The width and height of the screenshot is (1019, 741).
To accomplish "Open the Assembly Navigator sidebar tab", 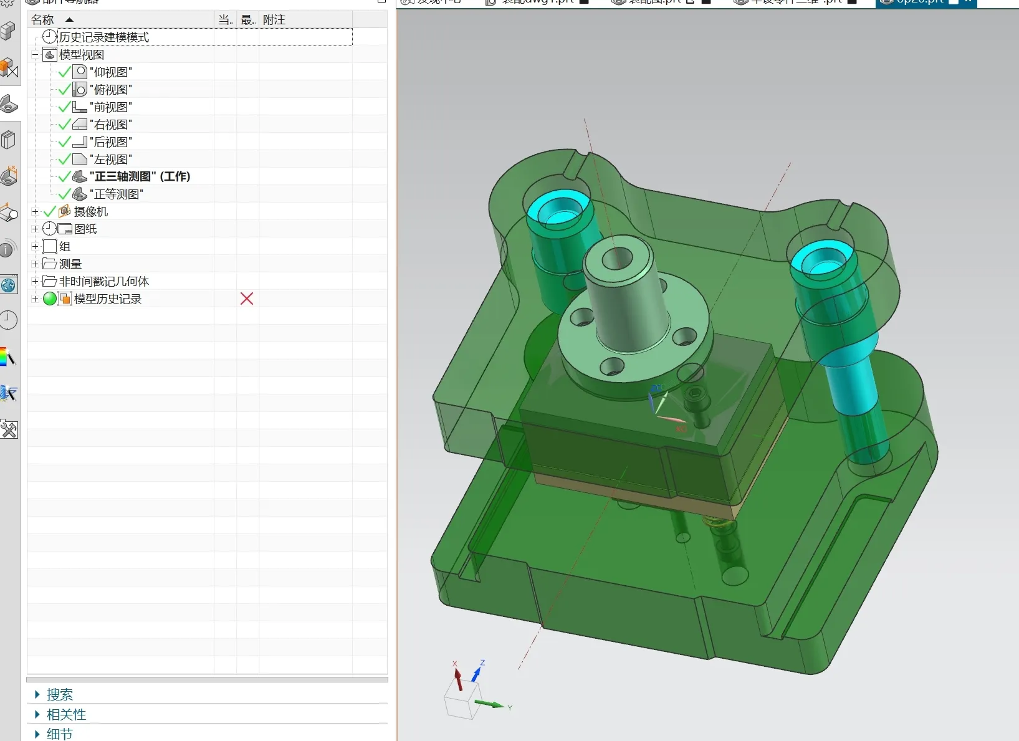I will pos(8,31).
